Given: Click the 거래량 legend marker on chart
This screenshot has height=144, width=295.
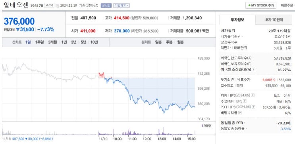Looking at the screenshot, I should [x=202, y=126].
